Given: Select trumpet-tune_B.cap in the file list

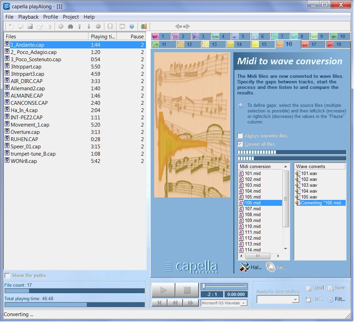Looking at the screenshot, I should click(75, 154).
